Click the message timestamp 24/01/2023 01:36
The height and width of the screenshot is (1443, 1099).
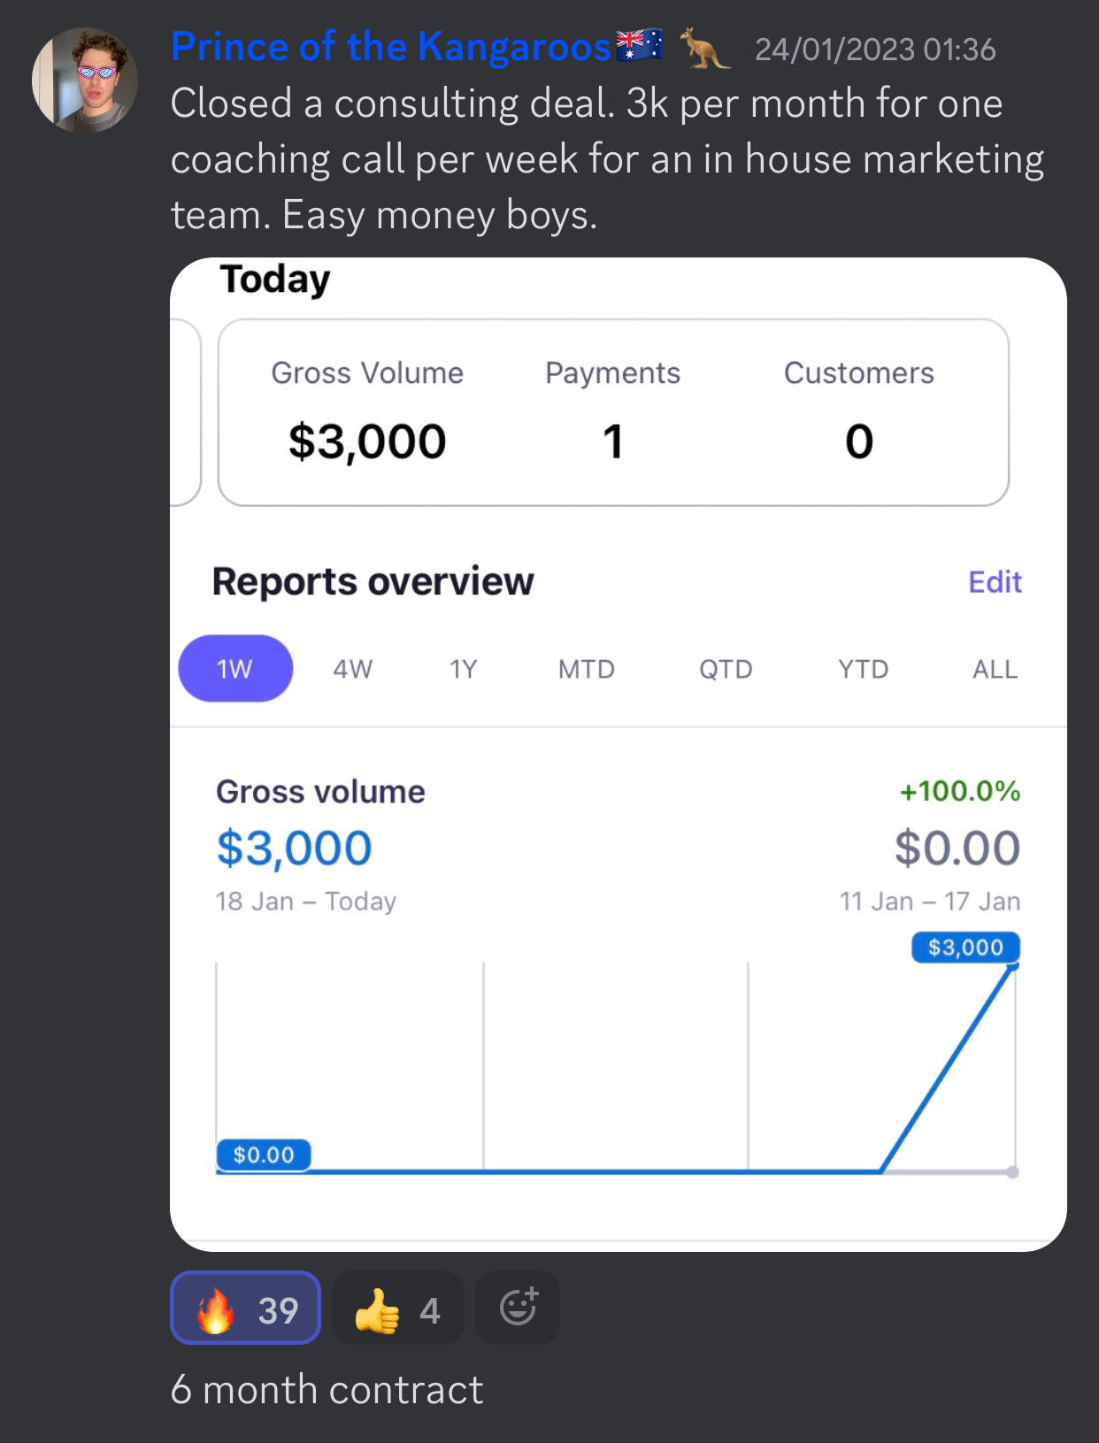point(875,50)
